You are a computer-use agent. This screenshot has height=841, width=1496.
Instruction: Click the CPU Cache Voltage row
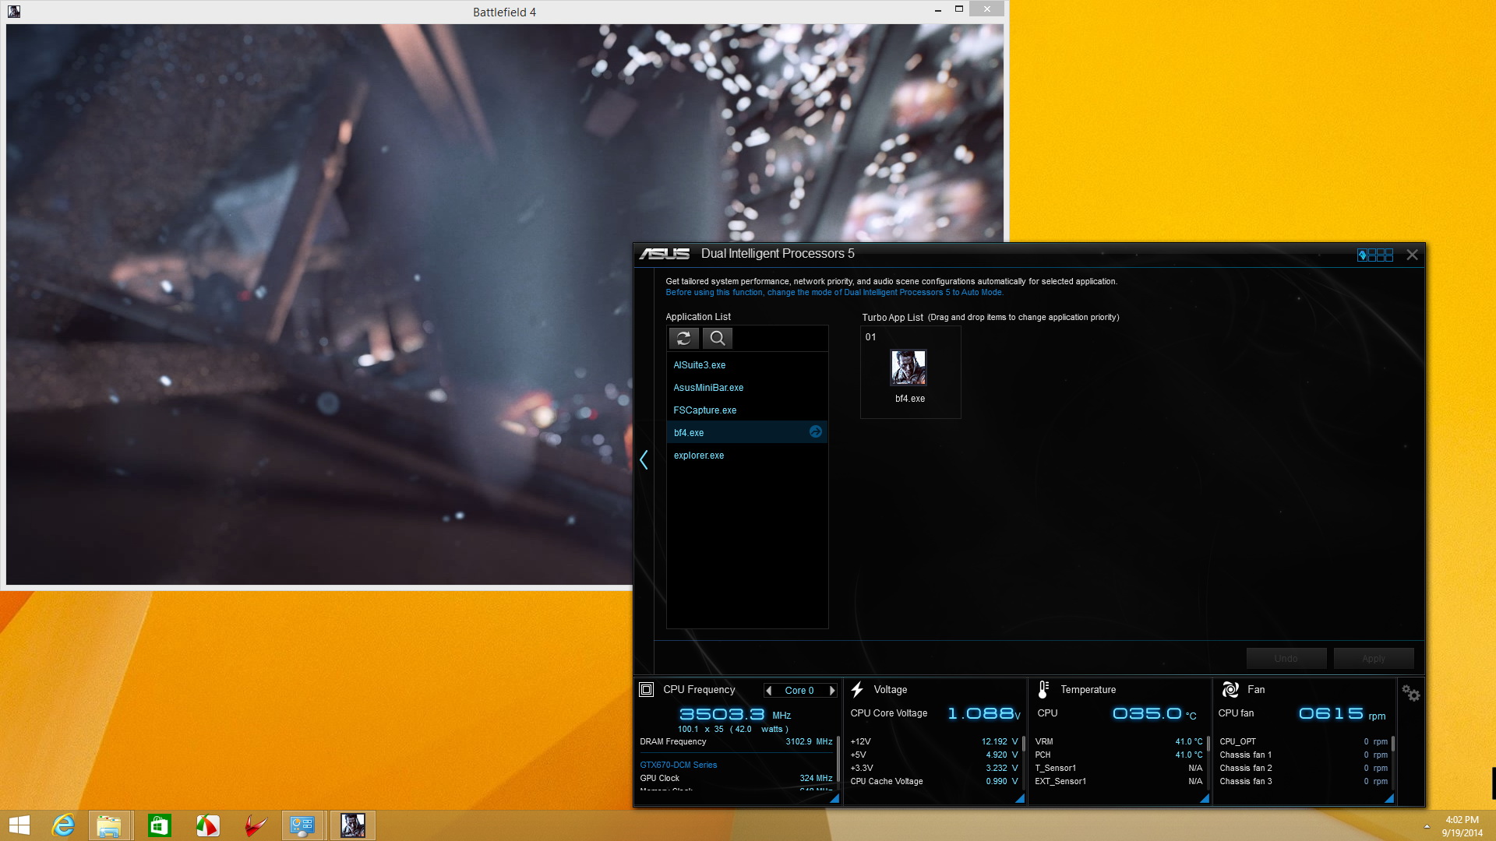[933, 782]
